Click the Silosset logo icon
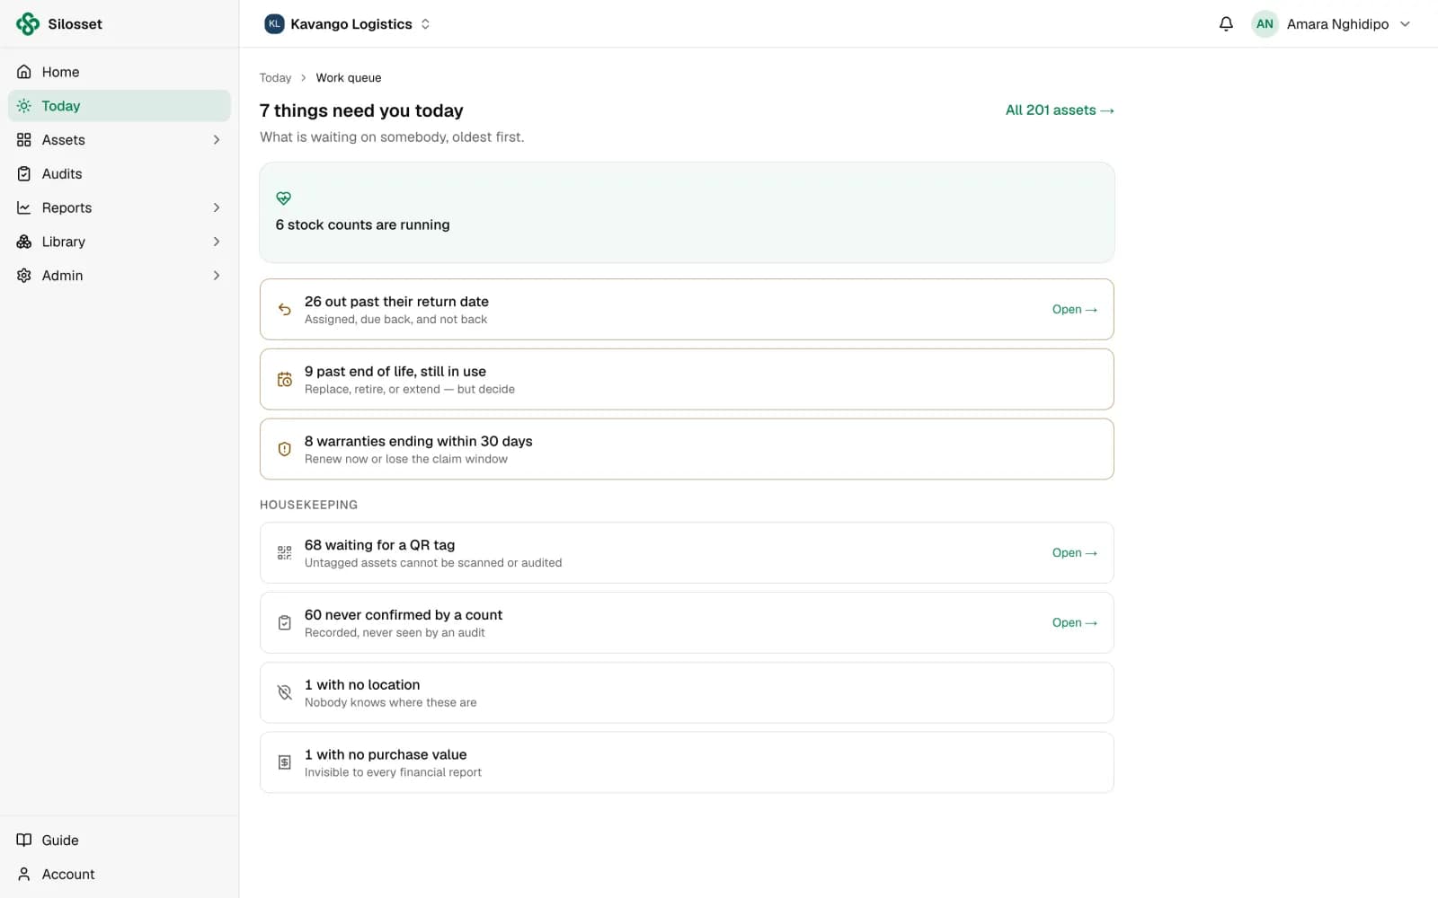Viewport: 1438px width, 898px height. [x=28, y=24]
